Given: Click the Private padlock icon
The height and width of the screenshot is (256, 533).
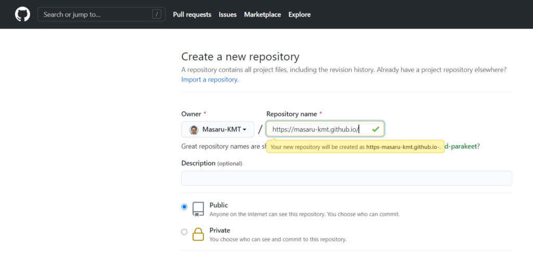Looking at the screenshot, I should click(198, 234).
